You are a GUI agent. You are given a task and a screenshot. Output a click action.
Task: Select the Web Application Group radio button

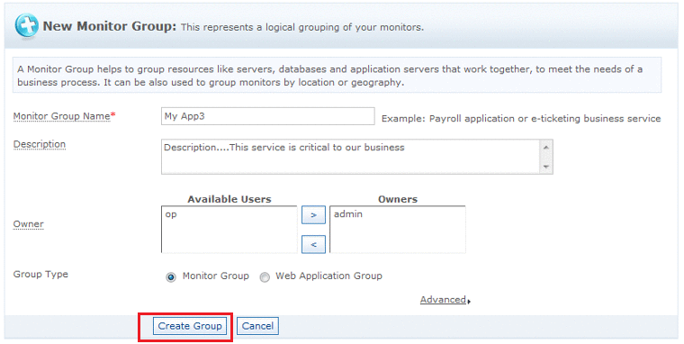[x=265, y=277]
